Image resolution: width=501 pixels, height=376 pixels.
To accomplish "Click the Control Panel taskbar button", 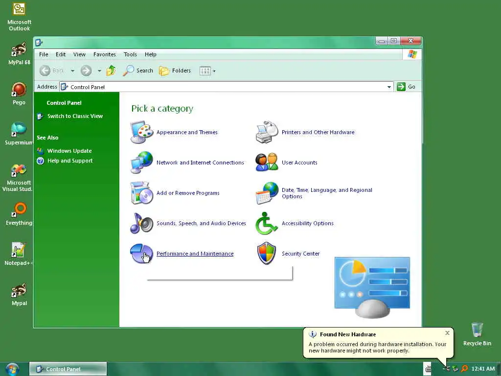I will pyautogui.click(x=68, y=369).
